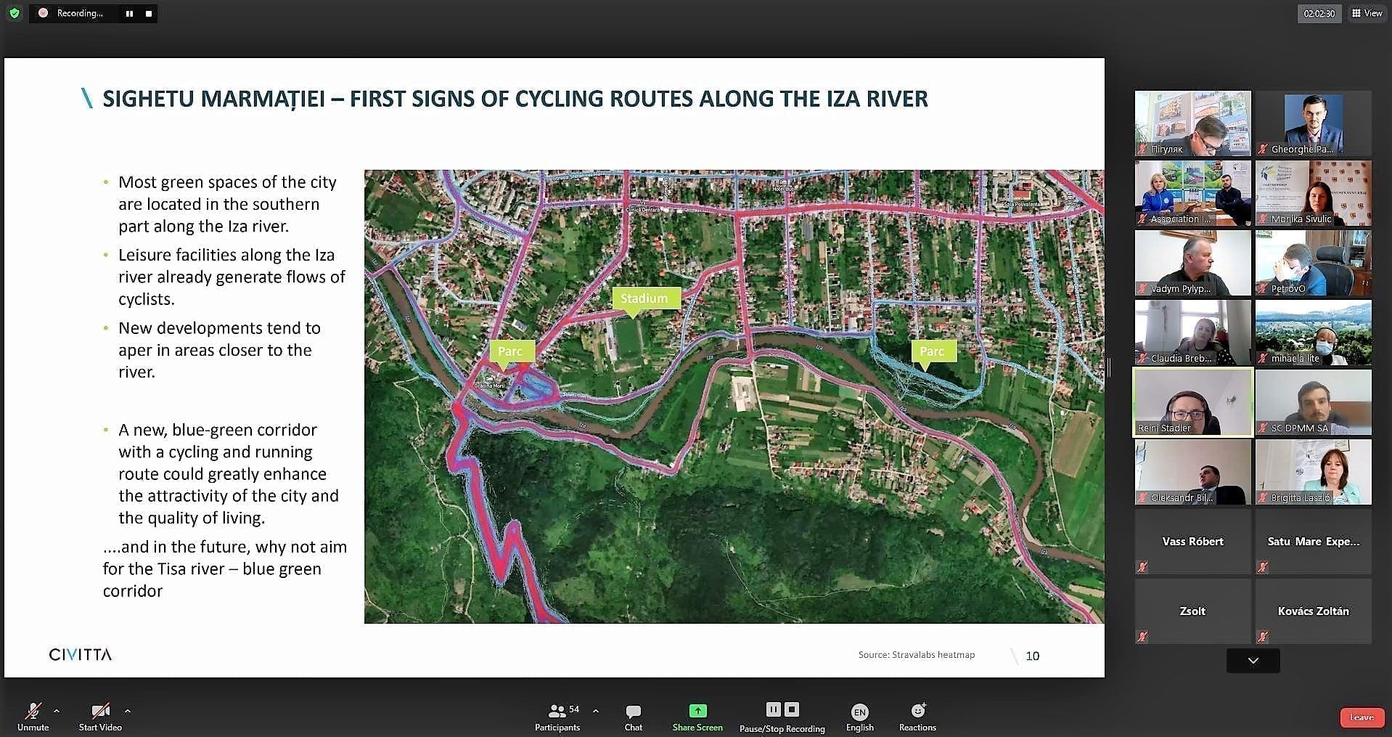Viewport: 1392px width, 737px height.
Task: Expand options arrow next to Participants
Action: pos(596,711)
